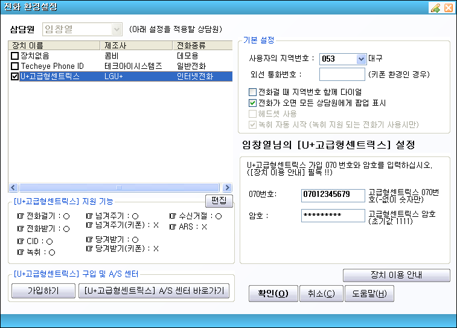457x328 pixels.
Task: Click the 070번호 input field
Action: 333,195
